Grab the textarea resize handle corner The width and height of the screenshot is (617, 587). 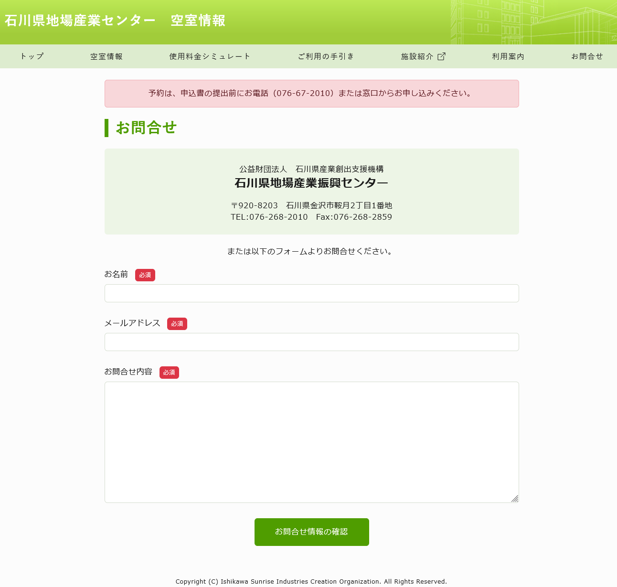(514, 498)
